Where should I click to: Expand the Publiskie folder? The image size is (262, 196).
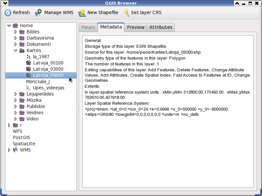coord(16,106)
